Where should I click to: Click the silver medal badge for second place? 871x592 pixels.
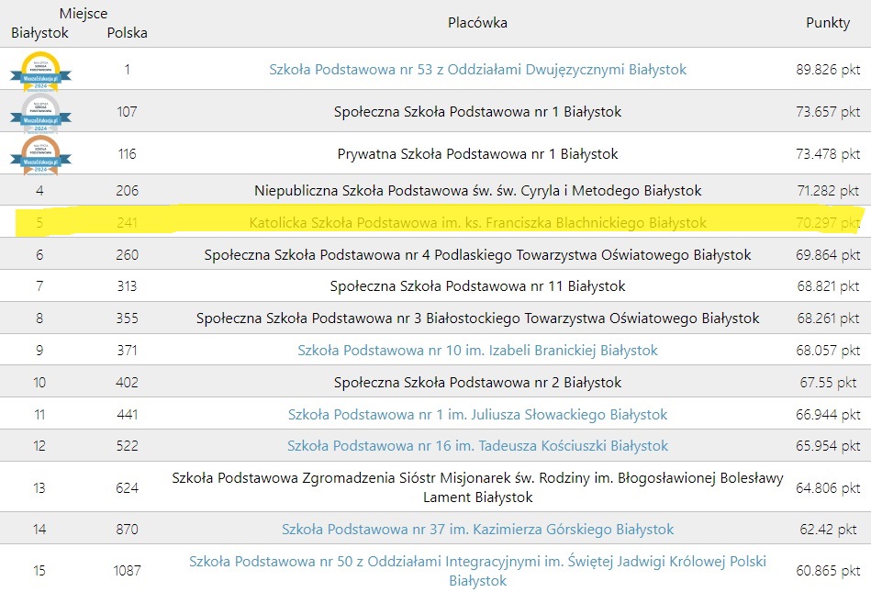(40, 112)
